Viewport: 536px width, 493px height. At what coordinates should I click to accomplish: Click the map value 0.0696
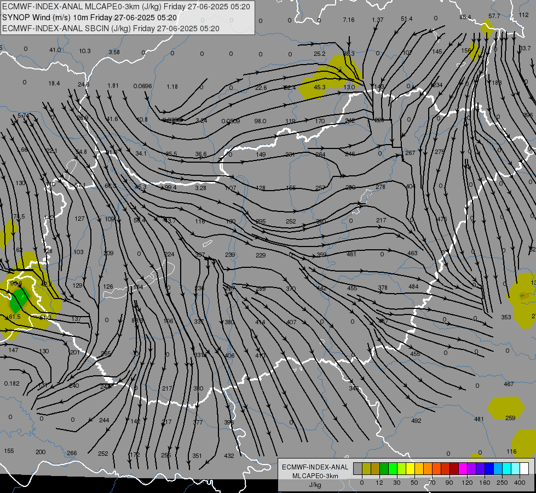142,86
